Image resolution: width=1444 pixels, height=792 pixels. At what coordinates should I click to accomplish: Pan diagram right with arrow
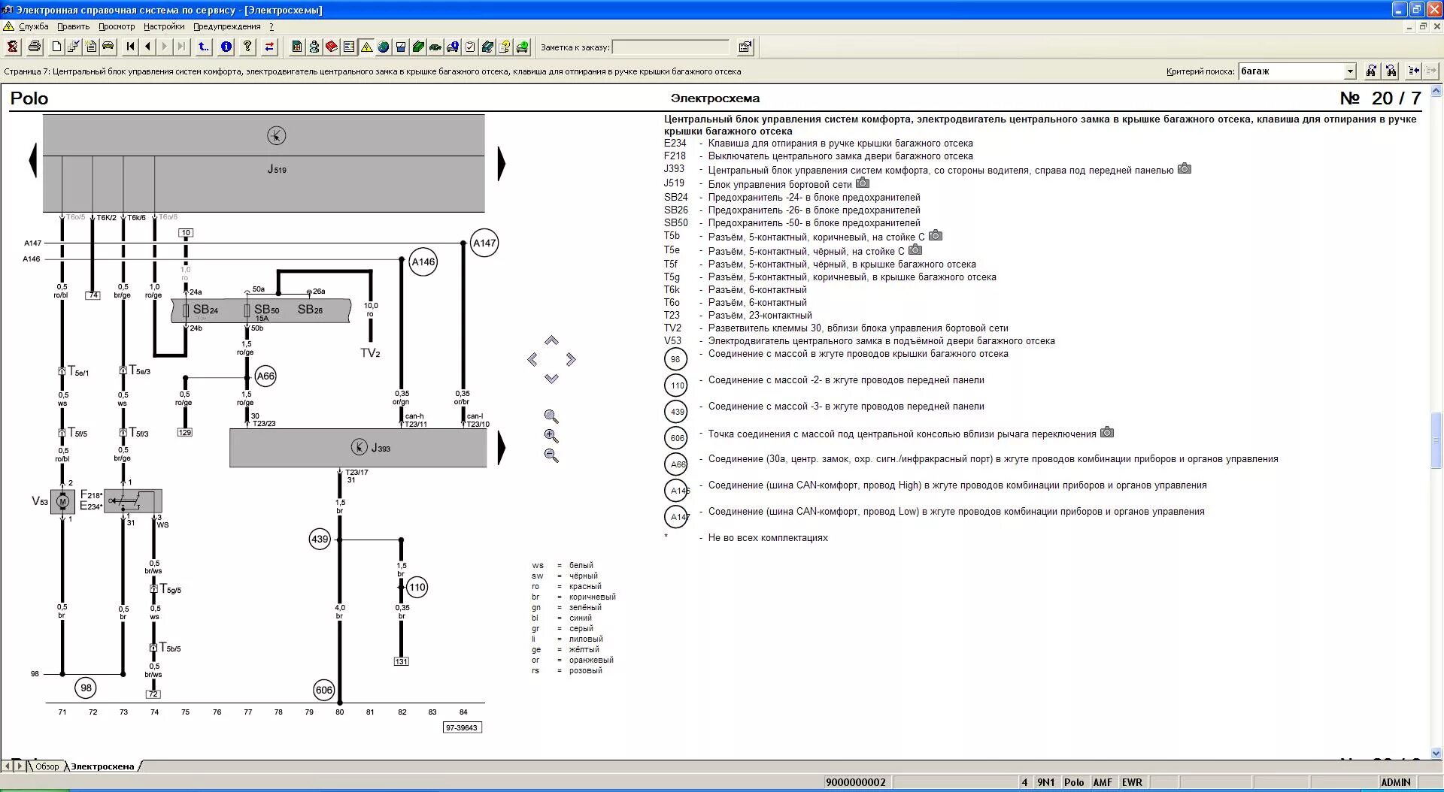point(571,360)
